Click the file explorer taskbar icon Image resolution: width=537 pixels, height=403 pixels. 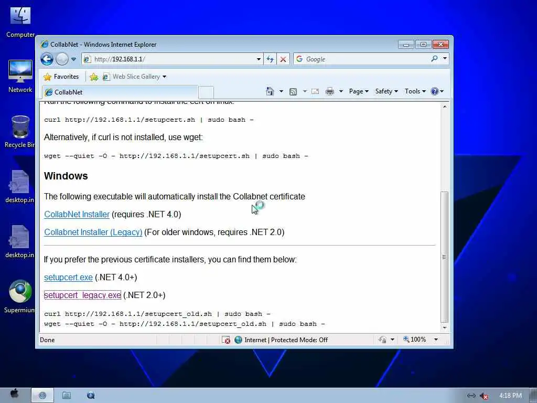67,396
